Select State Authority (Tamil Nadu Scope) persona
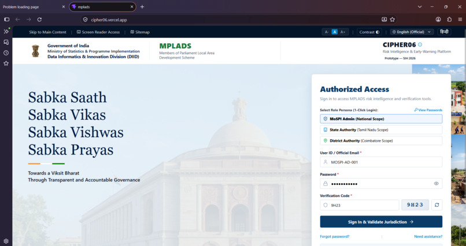 pyautogui.click(x=381, y=130)
